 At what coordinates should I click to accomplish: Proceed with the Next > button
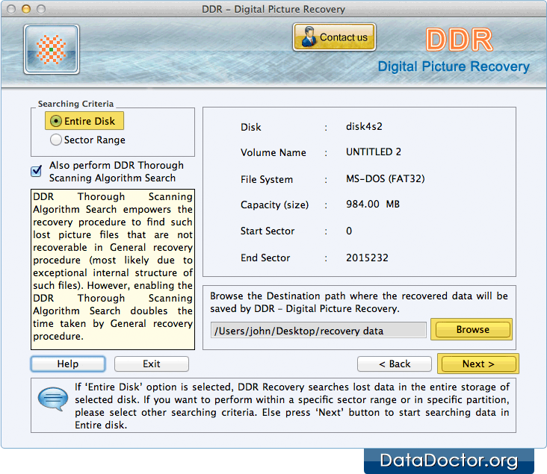pos(478,364)
